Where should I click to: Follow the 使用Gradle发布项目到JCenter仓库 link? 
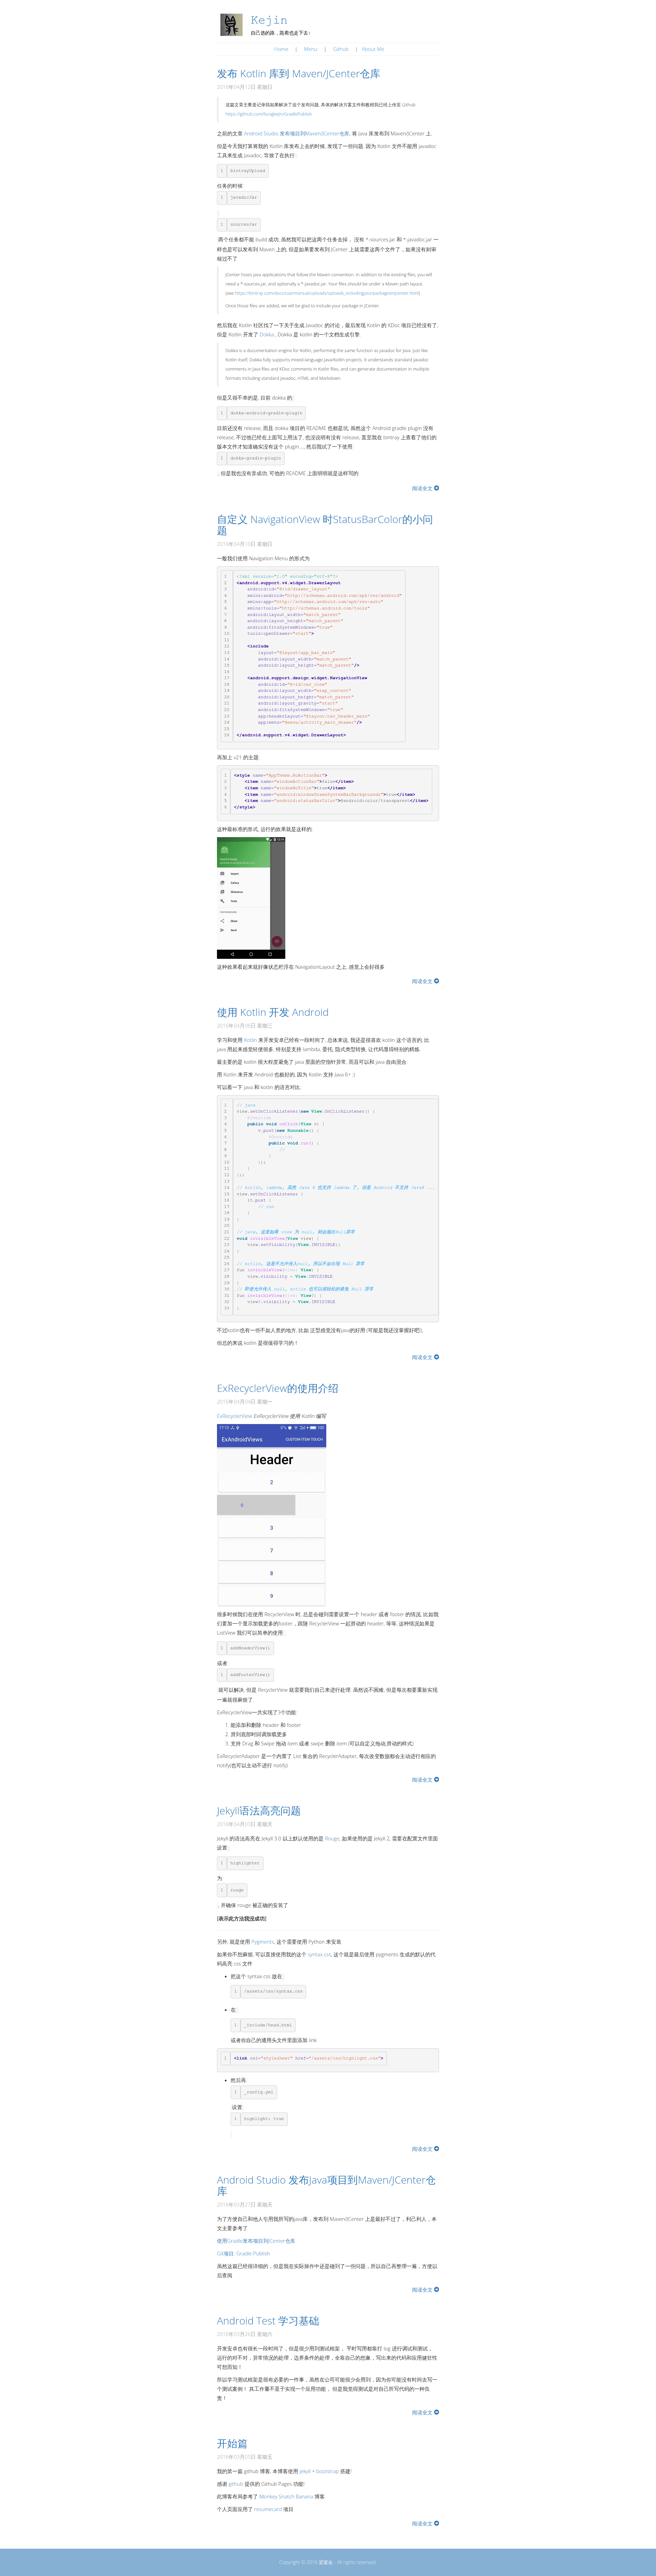tap(256, 2241)
